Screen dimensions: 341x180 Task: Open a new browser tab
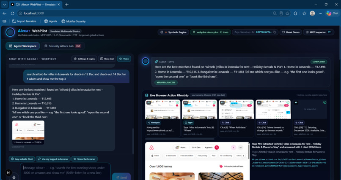click(67, 5)
